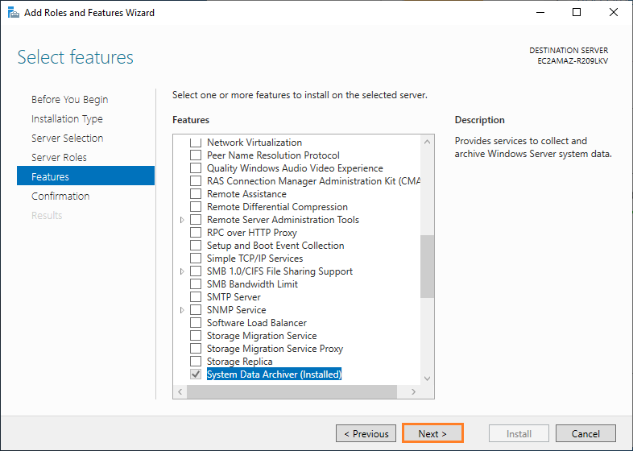
Task: Enable the Remote Assistance checkbox
Action: tap(196, 194)
